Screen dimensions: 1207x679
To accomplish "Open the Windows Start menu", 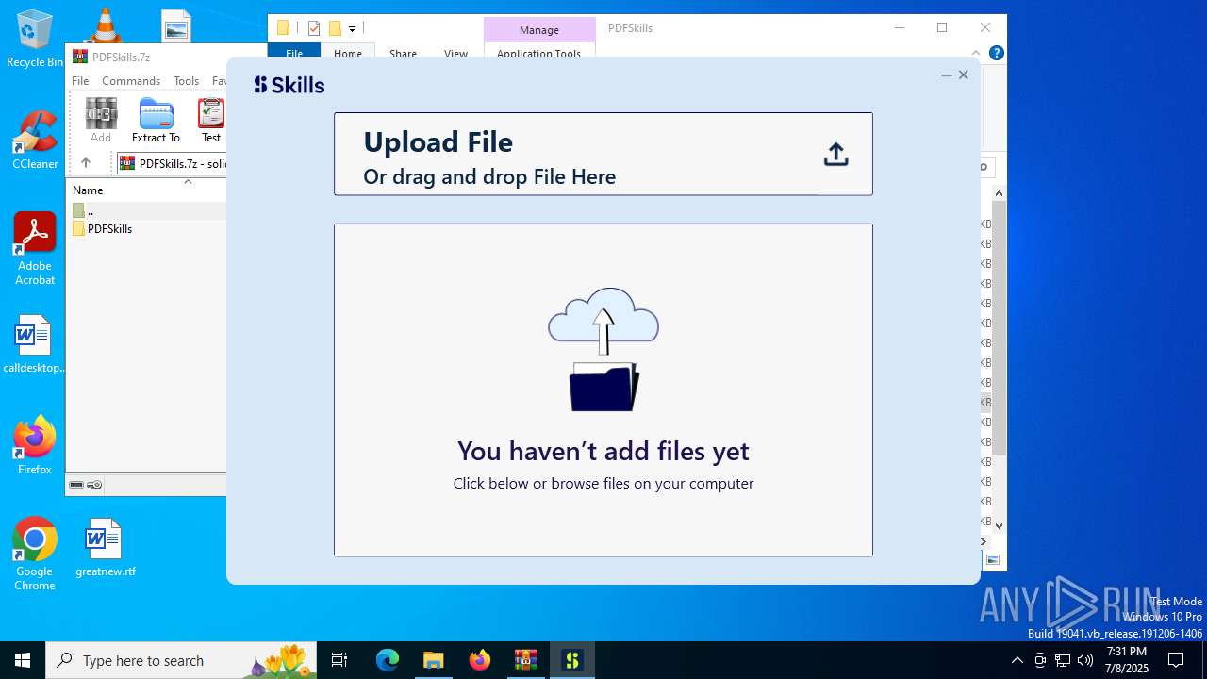I will coord(23,660).
